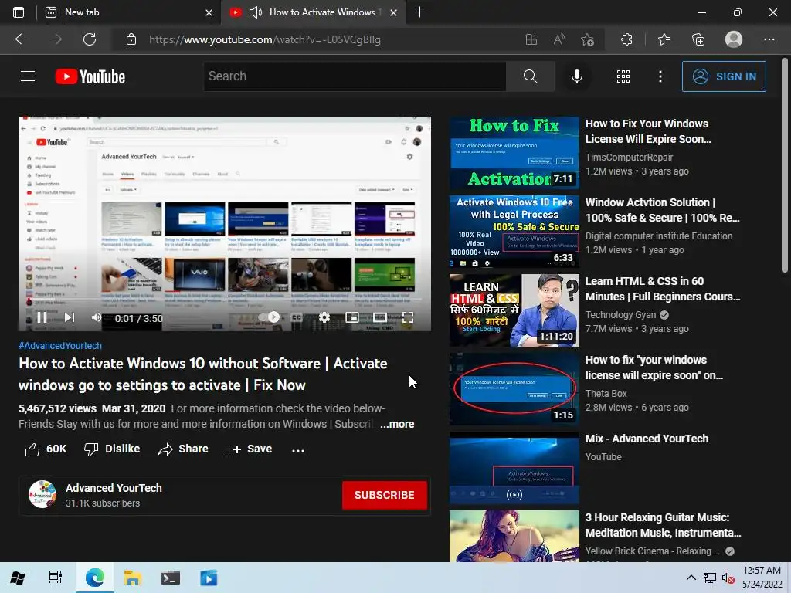The width and height of the screenshot is (791, 593).
Task: Open Advanced YourTech channel avatar
Action: 42,494
